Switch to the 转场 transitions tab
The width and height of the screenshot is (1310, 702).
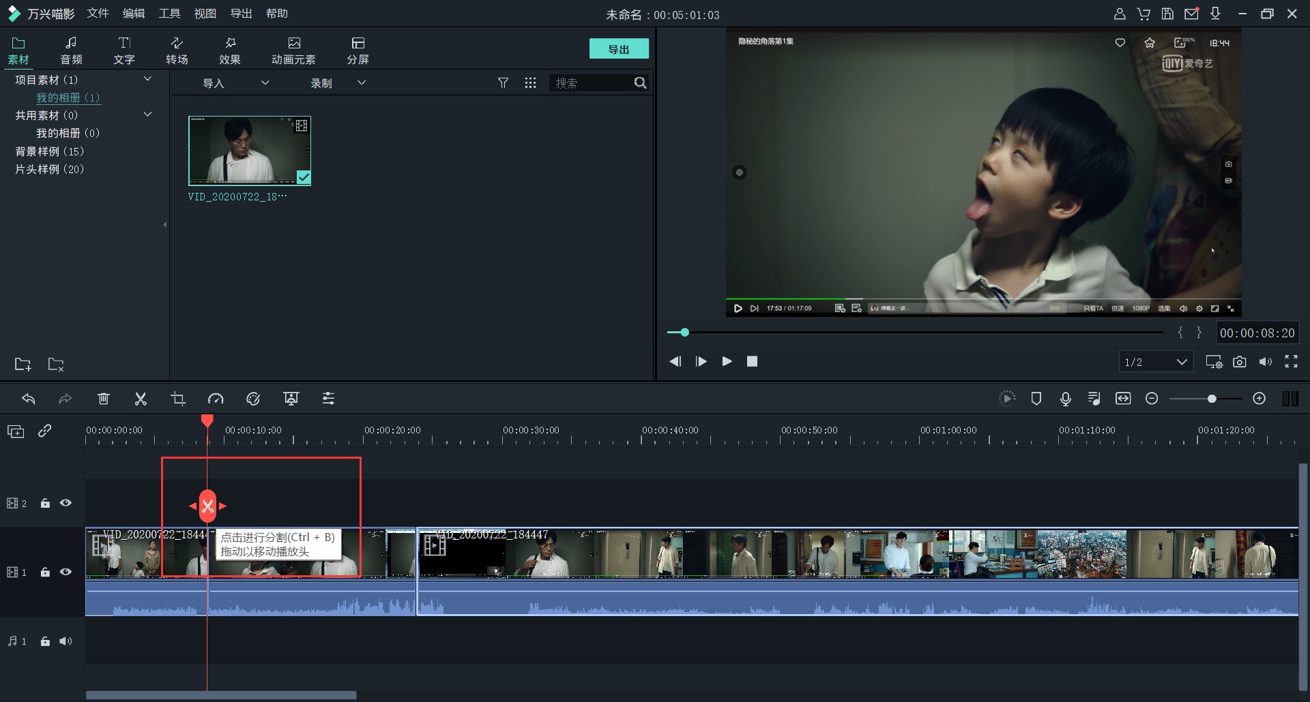[177, 50]
